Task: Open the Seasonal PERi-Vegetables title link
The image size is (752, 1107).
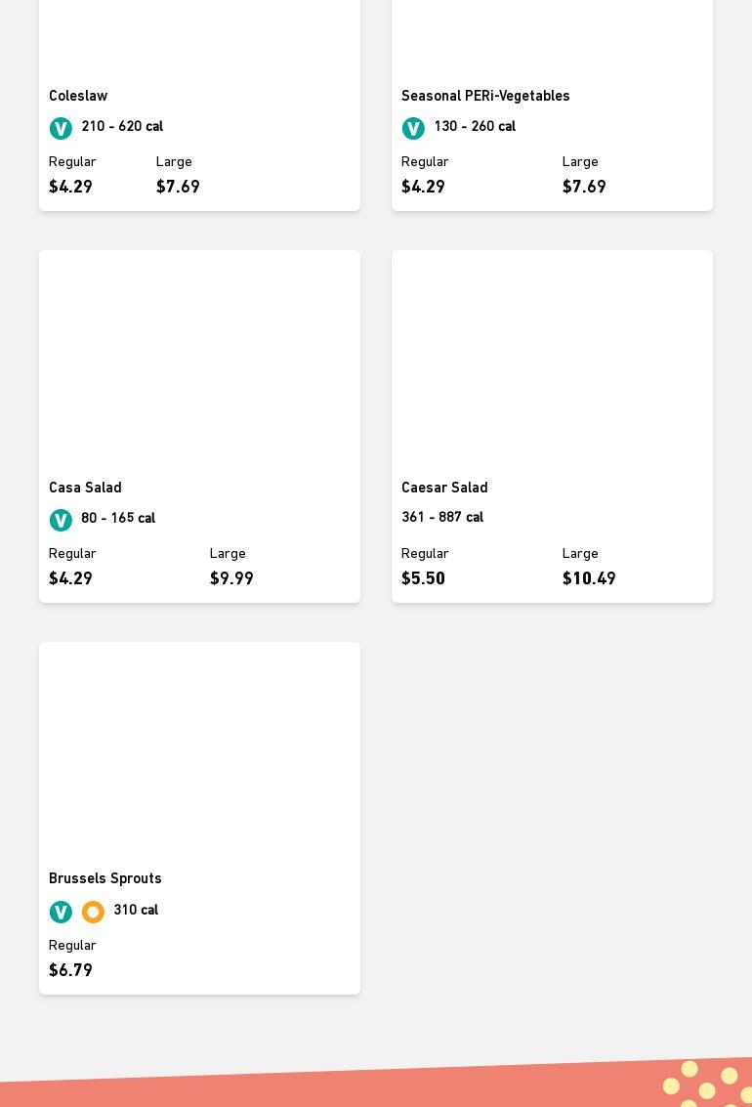Action: 485,96
